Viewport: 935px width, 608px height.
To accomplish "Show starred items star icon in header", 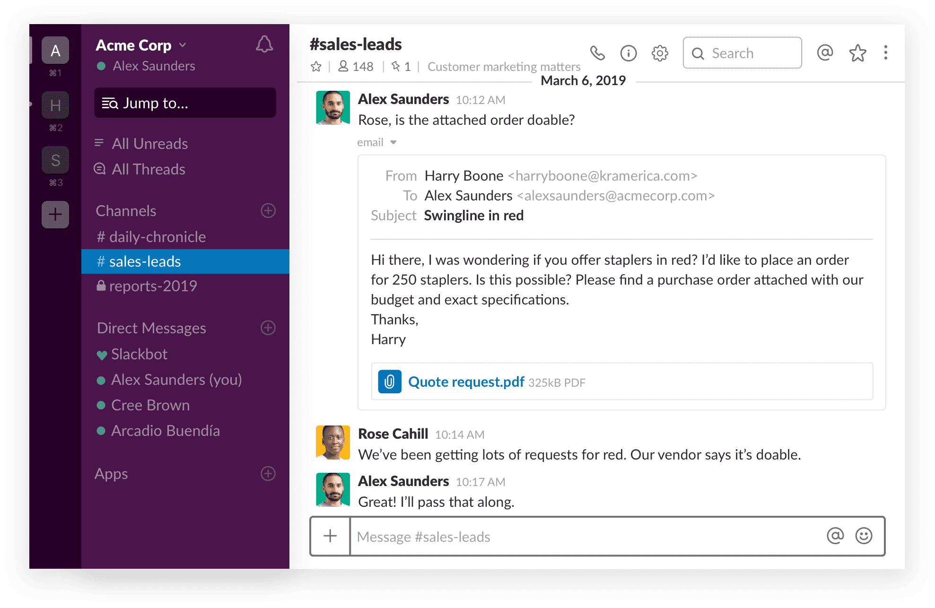I will tap(857, 53).
